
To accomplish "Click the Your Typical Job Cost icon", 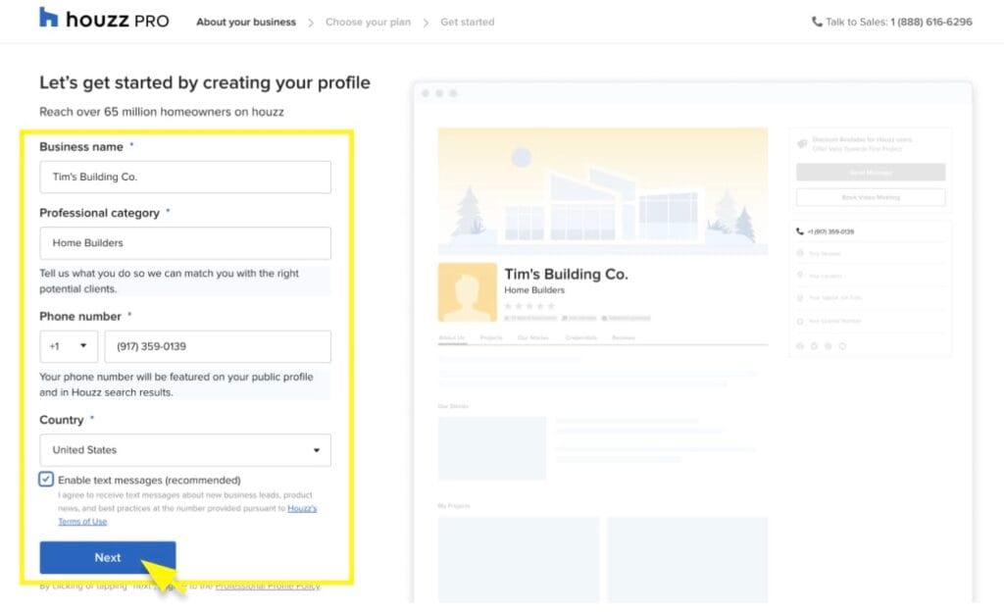I will pos(800,295).
